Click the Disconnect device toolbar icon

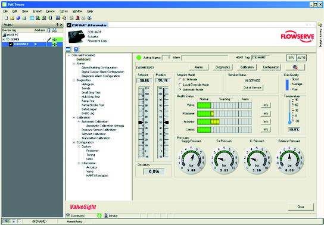pos(44,18)
